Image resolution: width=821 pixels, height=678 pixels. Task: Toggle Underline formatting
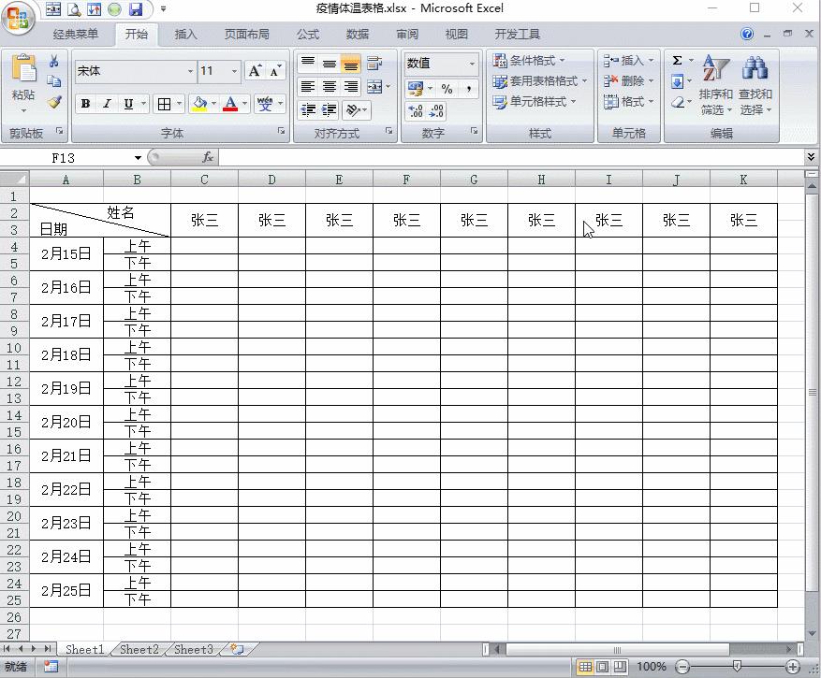[128, 104]
